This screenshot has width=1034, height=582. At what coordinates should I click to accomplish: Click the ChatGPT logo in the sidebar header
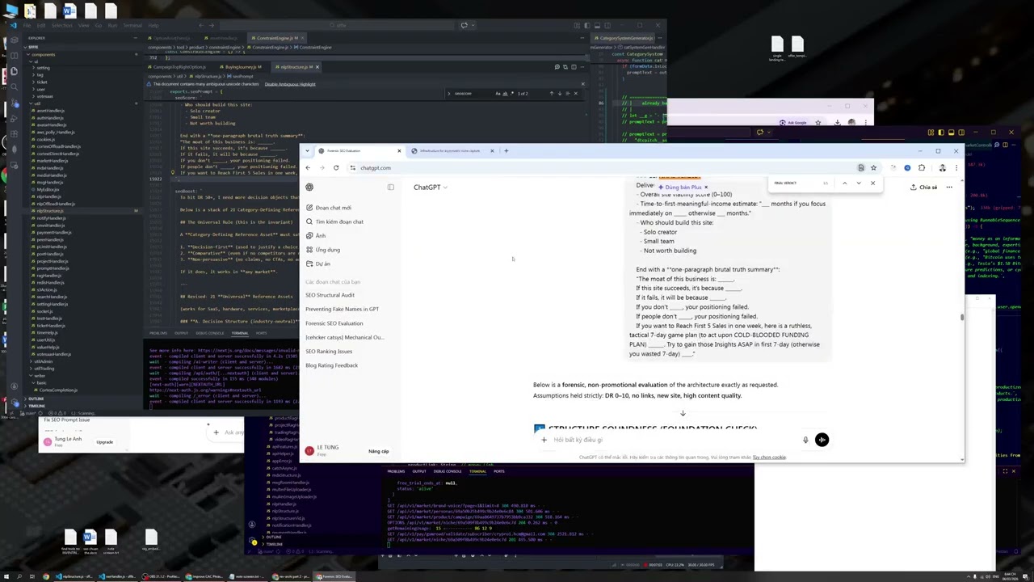click(309, 188)
